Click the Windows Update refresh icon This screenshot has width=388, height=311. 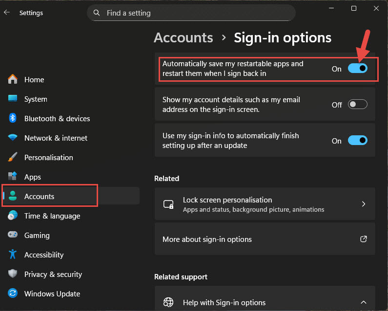[13, 293]
